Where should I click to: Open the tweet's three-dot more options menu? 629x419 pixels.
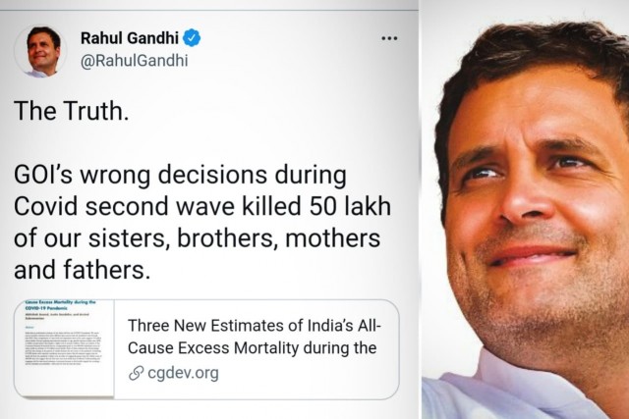389,38
